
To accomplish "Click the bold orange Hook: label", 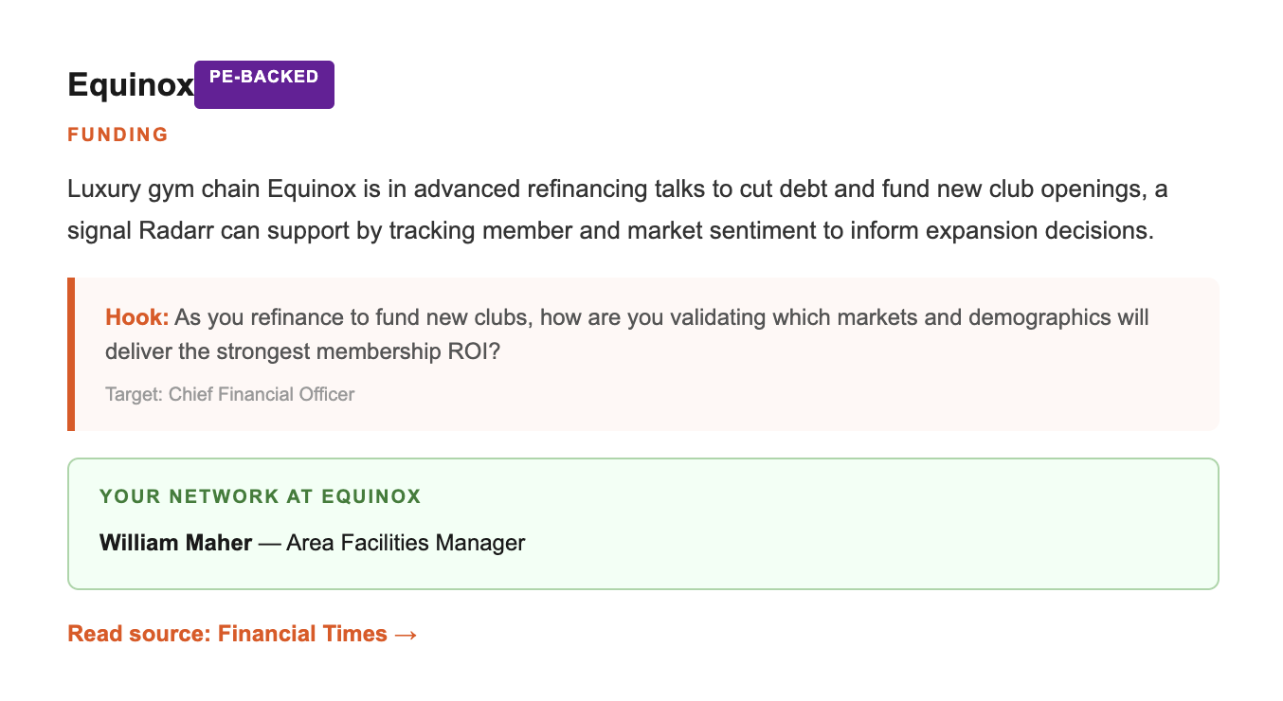I will 137,316.
